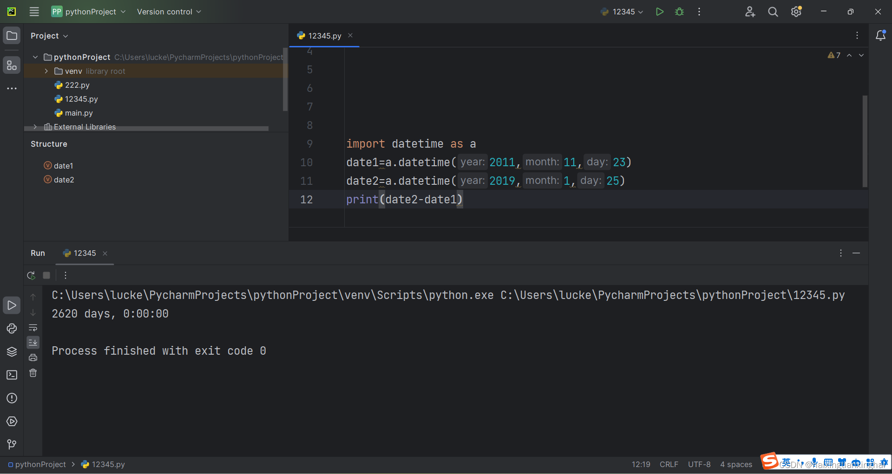Open Project view selector dropdown
The height and width of the screenshot is (474, 892).
coord(49,36)
